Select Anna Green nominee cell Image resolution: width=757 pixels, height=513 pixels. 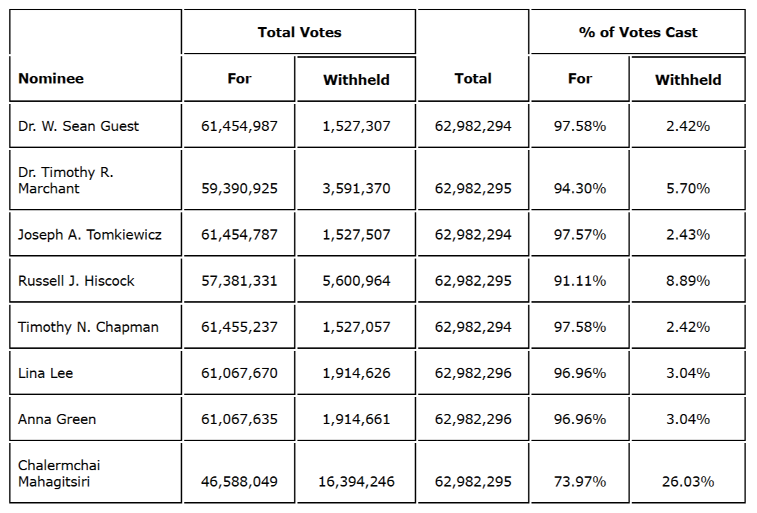(x=96, y=419)
